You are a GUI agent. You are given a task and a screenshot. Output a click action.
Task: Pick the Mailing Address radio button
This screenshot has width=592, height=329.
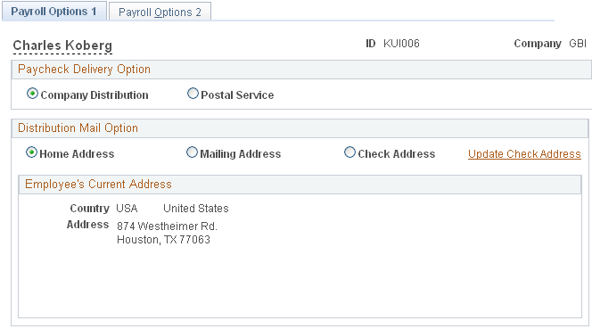point(192,152)
